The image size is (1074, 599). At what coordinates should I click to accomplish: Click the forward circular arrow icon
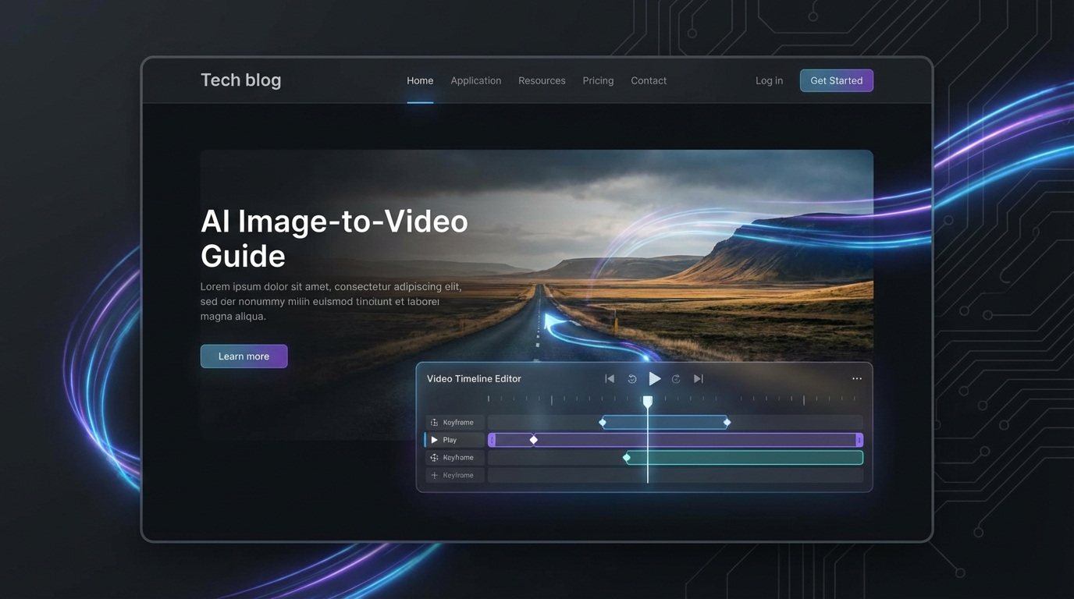tap(676, 379)
